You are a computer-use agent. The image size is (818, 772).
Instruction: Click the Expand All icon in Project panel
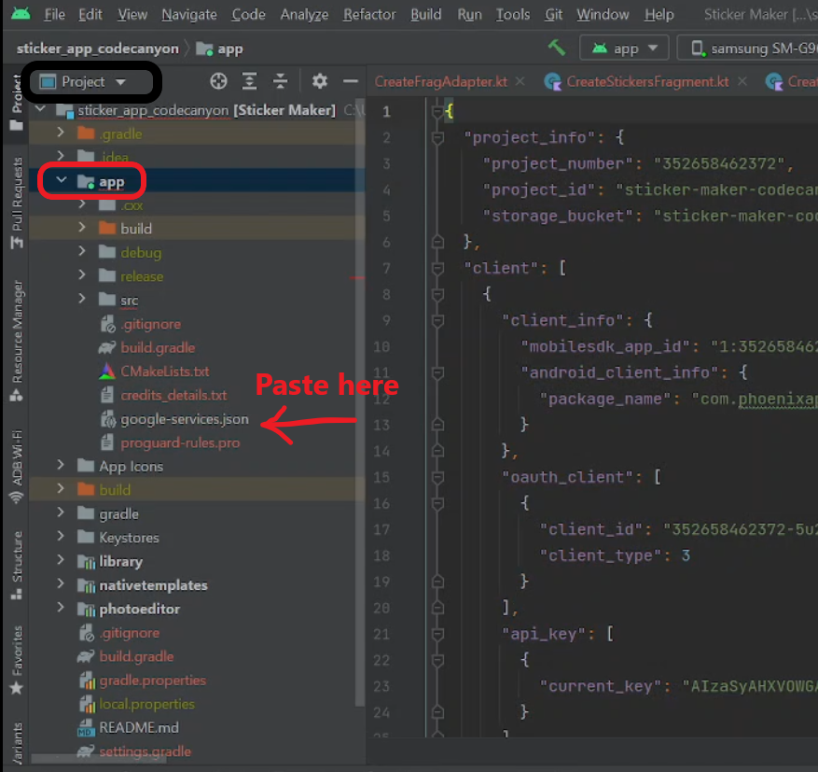[x=249, y=81]
